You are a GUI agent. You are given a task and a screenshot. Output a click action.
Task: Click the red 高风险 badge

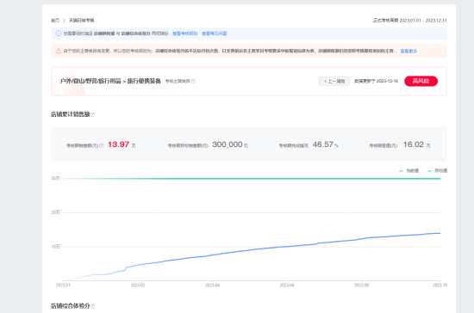pyautogui.click(x=421, y=81)
